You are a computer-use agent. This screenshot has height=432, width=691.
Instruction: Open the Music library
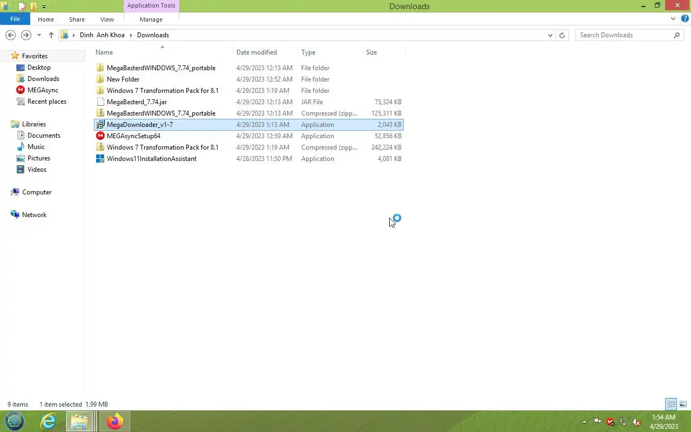[x=36, y=147]
